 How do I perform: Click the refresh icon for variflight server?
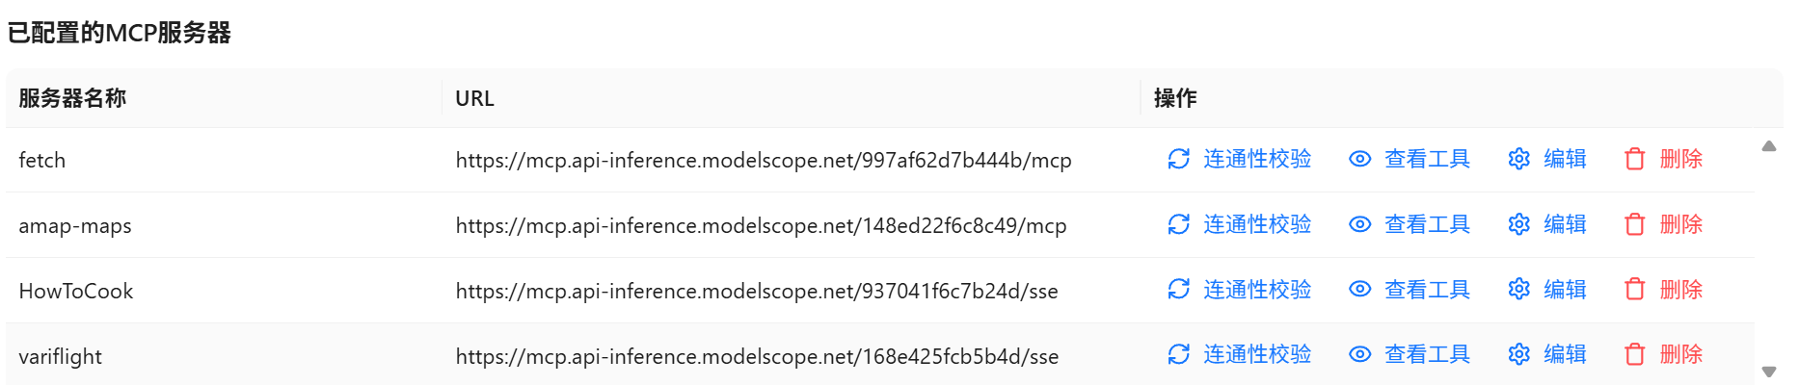(1178, 355)
